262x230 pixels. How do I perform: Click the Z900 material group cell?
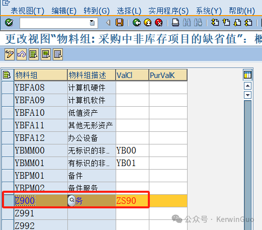click(x=41, y=201)
